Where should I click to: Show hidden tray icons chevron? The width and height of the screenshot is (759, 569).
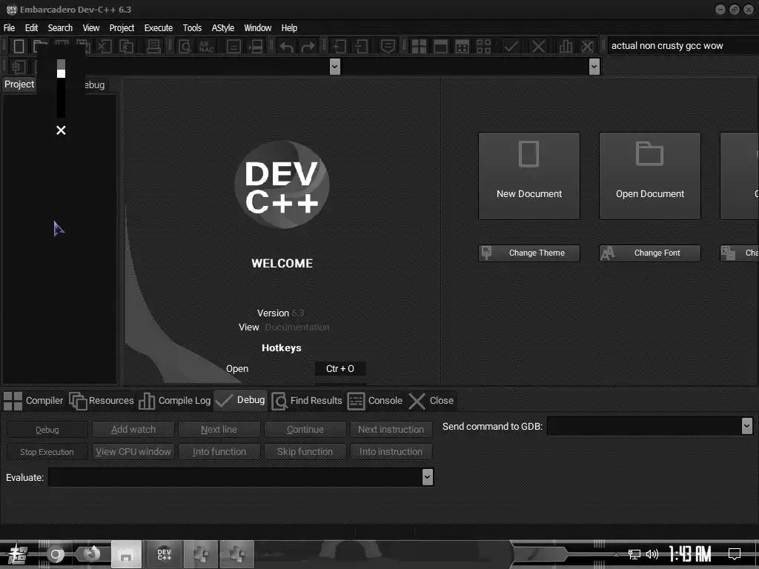(x=616, y=554)
